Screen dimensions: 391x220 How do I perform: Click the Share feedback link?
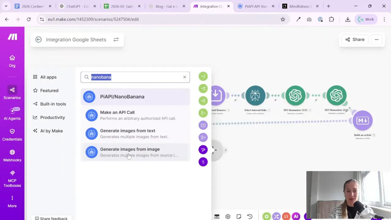point(51,218)
